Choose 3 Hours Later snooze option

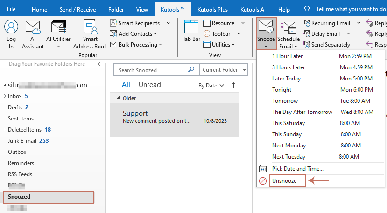coord(321,67)
